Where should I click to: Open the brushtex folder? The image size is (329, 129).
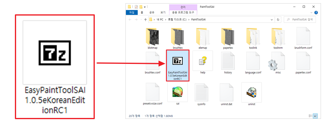(178, 38)
